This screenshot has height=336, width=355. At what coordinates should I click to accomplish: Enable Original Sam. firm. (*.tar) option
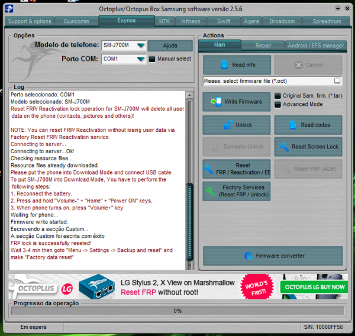click(x=277, y=96)
